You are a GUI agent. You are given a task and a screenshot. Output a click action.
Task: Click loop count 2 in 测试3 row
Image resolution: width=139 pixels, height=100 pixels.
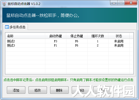98,45
